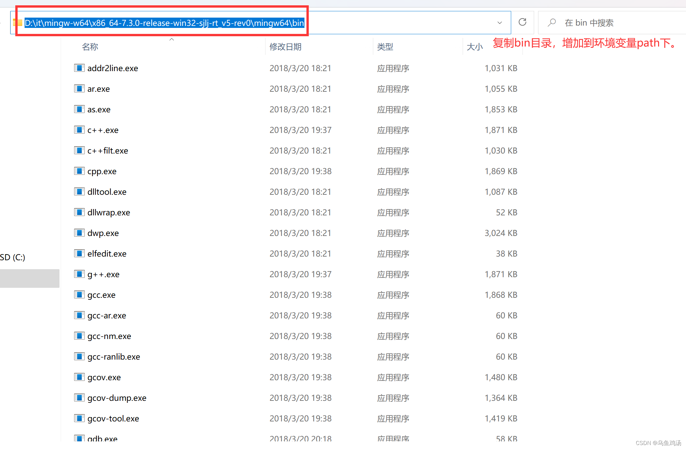Select the elfedit.exe file name
Viewport: 686px width, 449px height.
[107, 254]
